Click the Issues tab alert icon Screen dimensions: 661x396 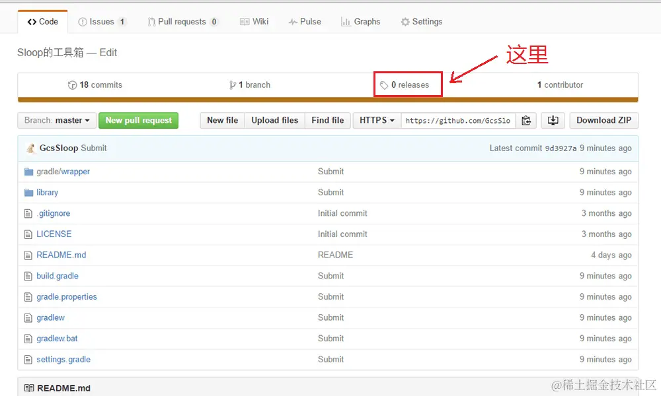83,22
